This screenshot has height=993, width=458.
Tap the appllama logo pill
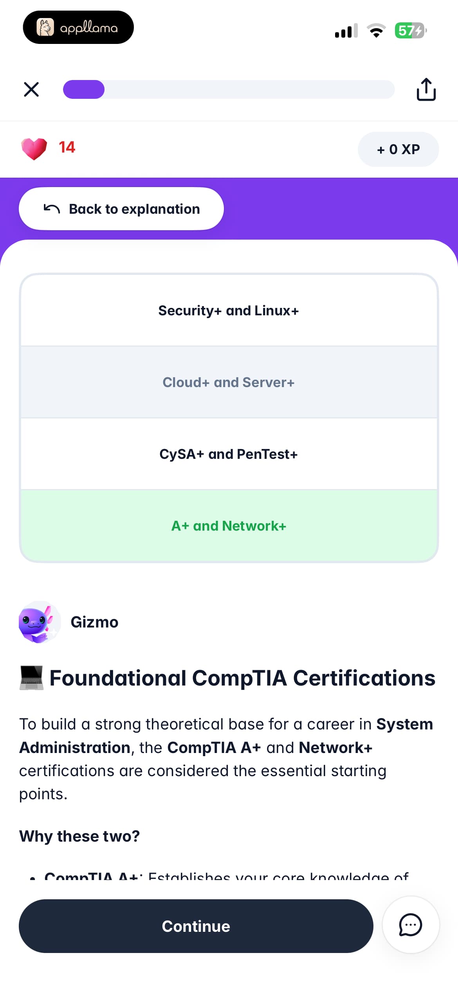[x=78, y=27]
